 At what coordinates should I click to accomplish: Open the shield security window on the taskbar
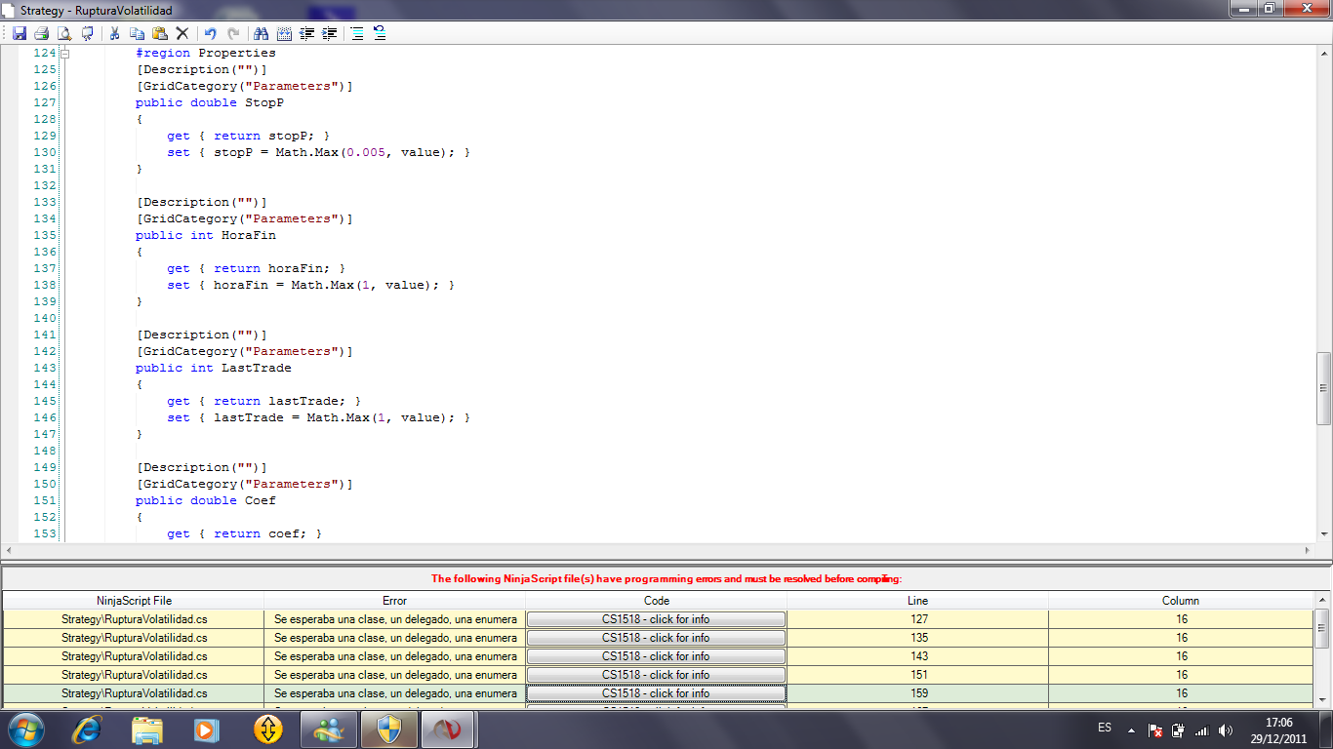pyautogui.click(x=388, y=729)
